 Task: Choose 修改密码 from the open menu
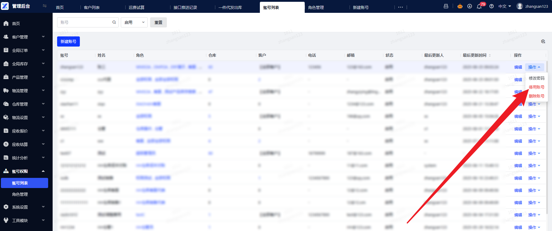[536, 78]
